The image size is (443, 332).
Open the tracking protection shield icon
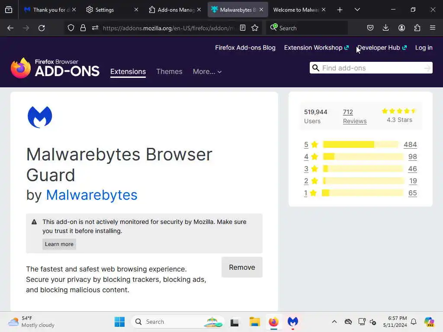pos(71,28)
